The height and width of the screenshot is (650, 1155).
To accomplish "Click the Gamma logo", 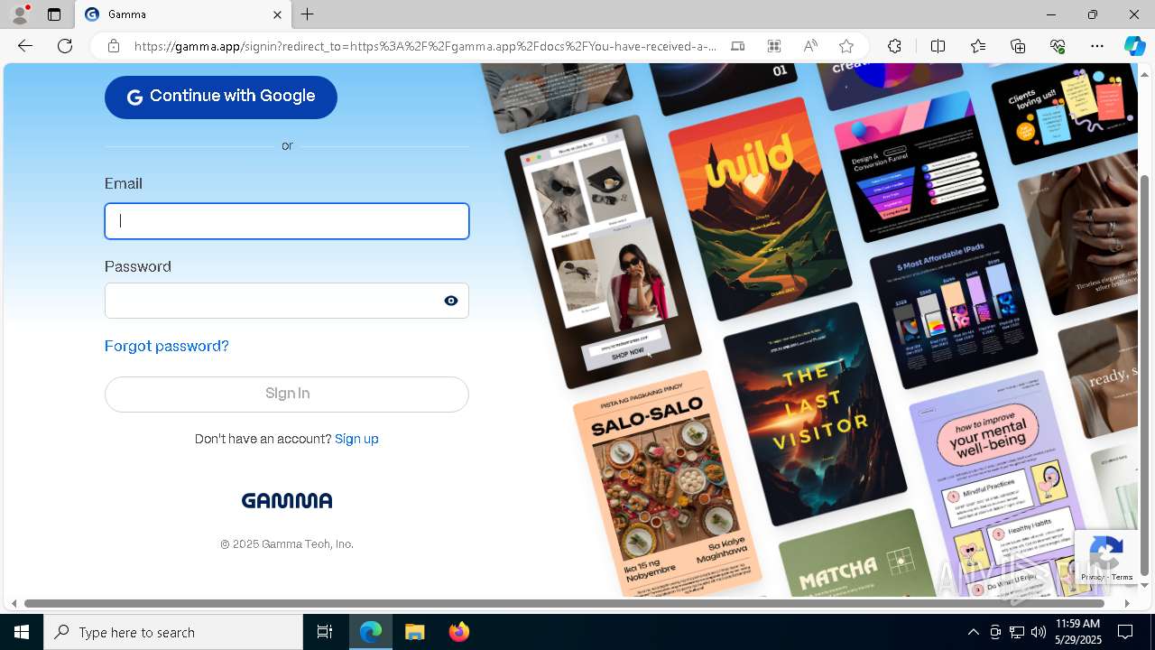I will point(287,500).
